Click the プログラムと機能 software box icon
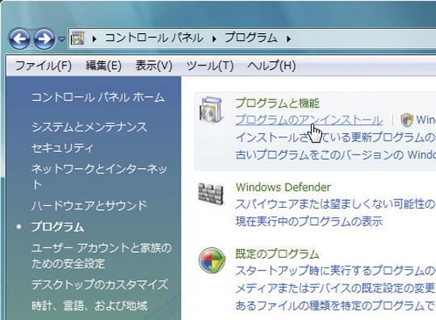 [x=212, y=110]
